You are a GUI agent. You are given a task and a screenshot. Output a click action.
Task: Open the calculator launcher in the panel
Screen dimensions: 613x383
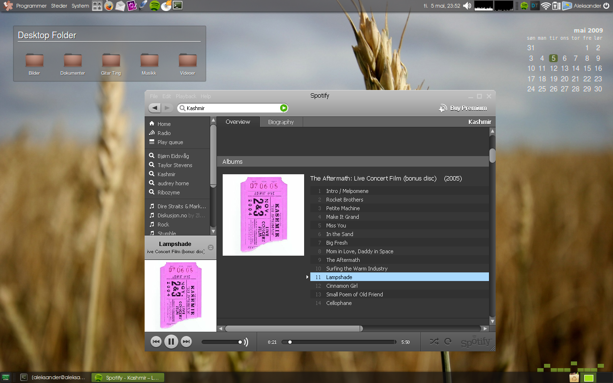point(97,6)
